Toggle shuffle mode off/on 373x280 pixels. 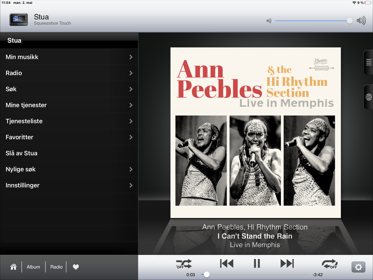pyautogui.click(x=184, y=264)
